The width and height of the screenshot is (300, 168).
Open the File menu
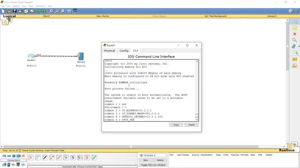click(3, 6)
